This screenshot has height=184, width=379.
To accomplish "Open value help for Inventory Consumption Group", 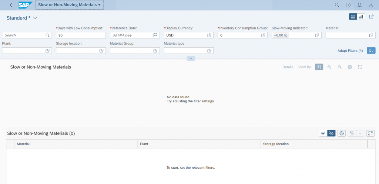I will point(263,35).
